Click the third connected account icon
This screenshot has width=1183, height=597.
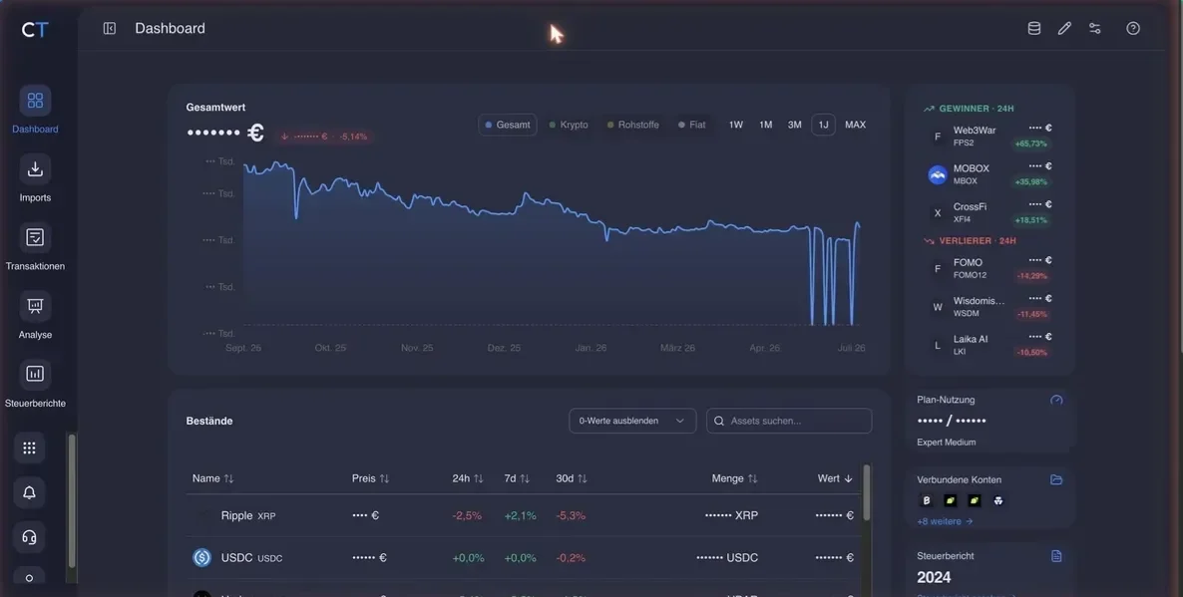(x=974, y=500)
